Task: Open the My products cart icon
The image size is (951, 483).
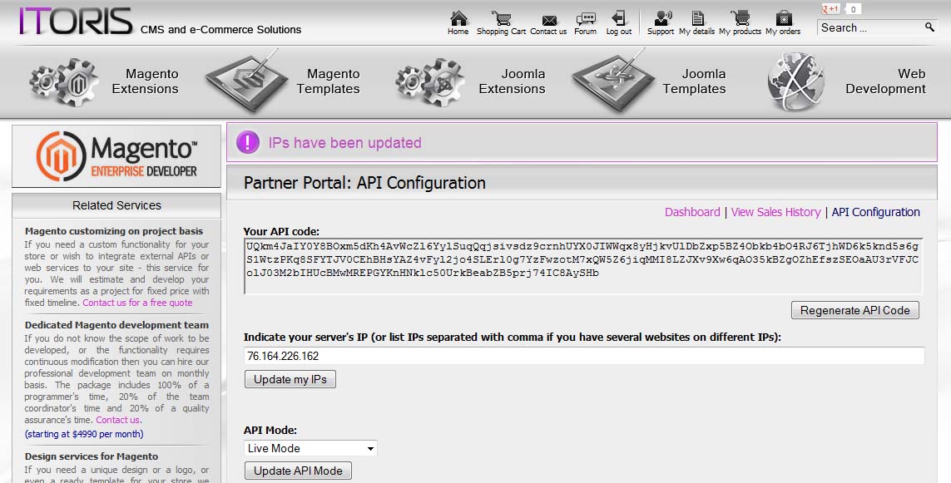Action: click(740, 17)
